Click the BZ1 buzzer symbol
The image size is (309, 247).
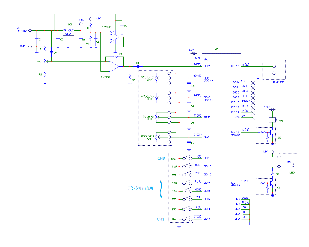click(272, 120)
